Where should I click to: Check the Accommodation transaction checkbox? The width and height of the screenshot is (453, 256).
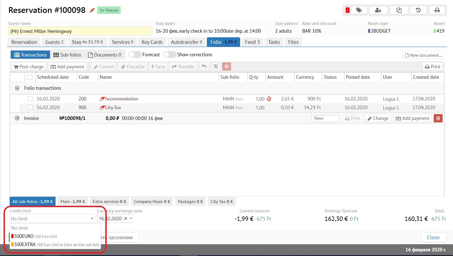point(30,99)
